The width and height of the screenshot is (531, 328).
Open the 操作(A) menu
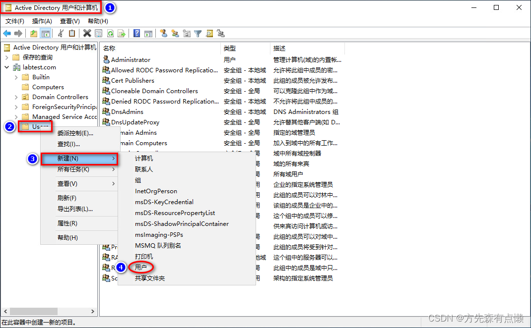pyautogui.click(x=42, y=21)
